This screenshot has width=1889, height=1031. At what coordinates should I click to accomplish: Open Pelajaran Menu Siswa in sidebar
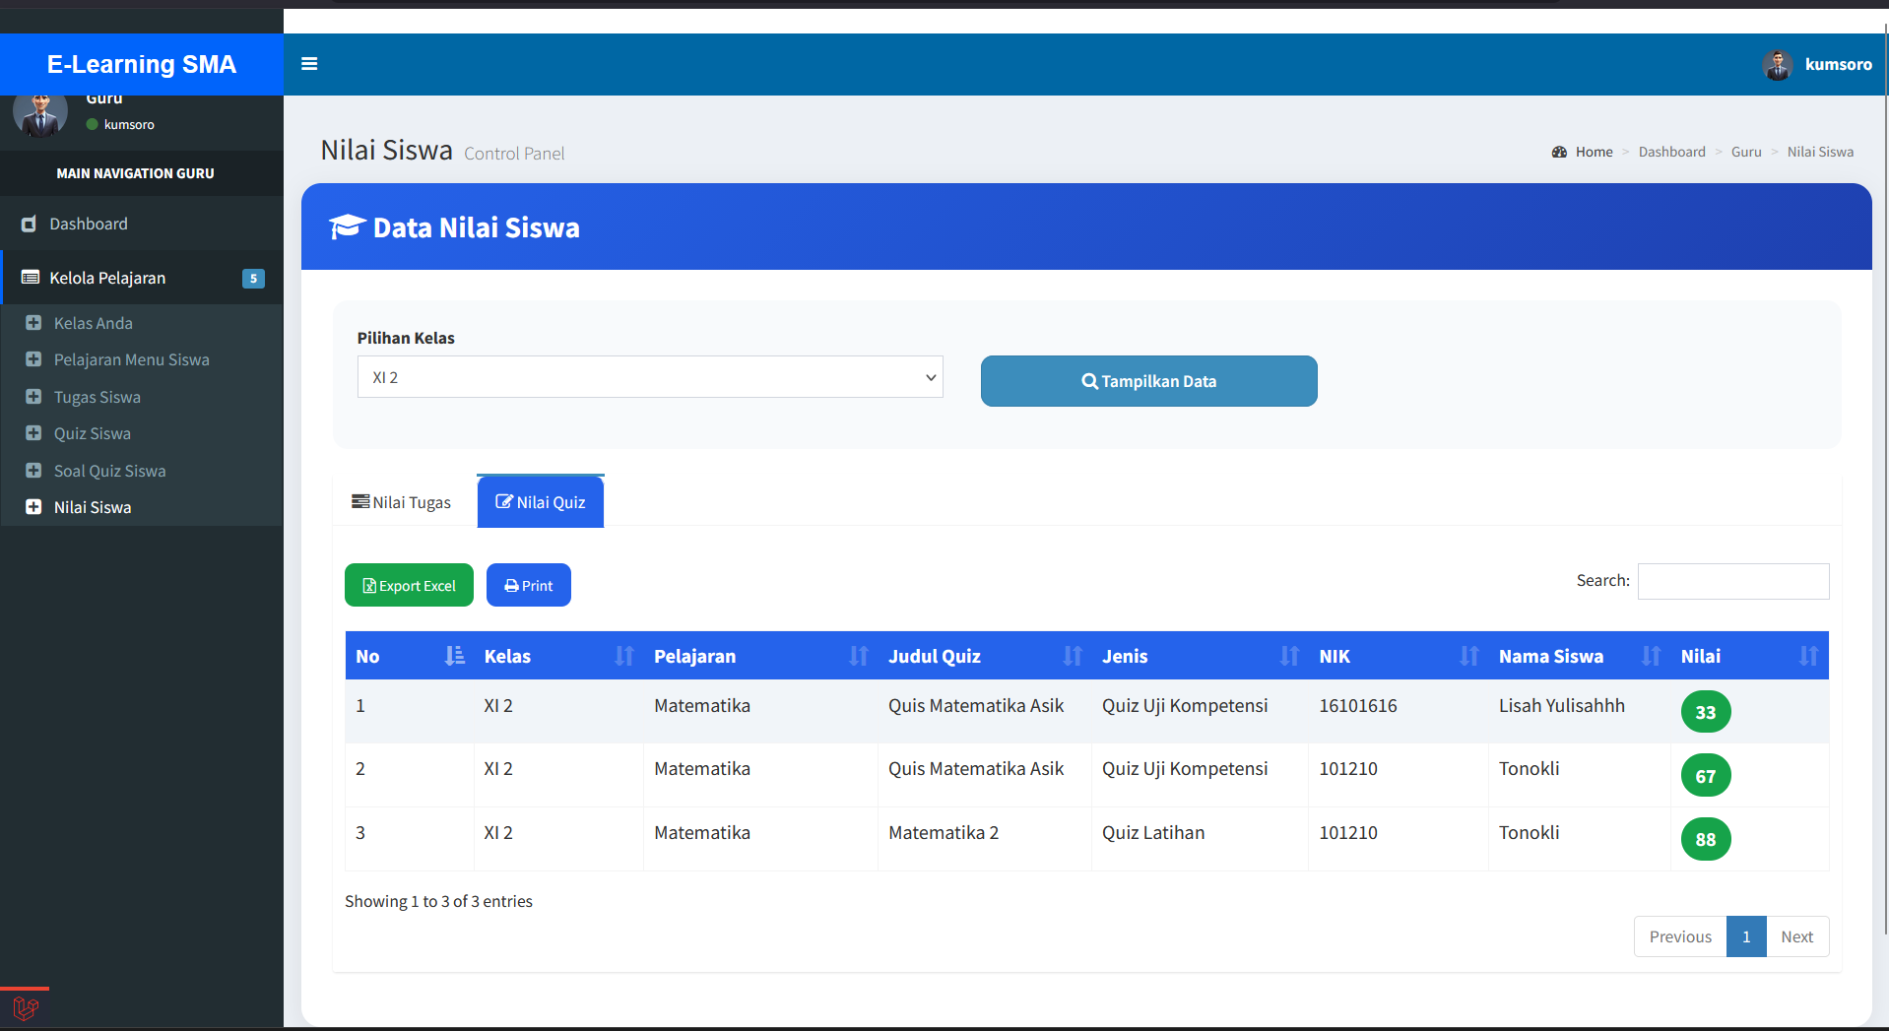click(132, 359)
